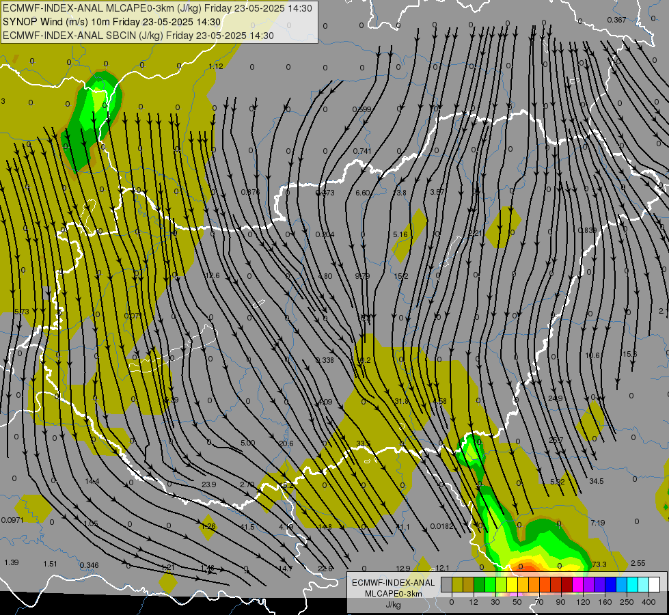Viewport: 669px width, 615px height.
Task: Click the 6.60 value on the map
Action: pos(363,193)
